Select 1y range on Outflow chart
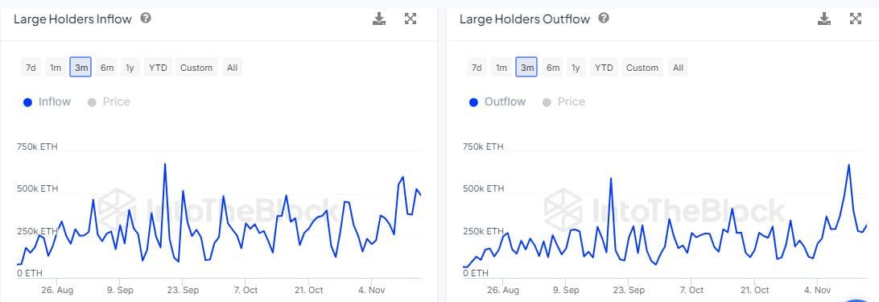Image resolution: width=879 pixels, height=302 pixels. click(x=576, y=68)
